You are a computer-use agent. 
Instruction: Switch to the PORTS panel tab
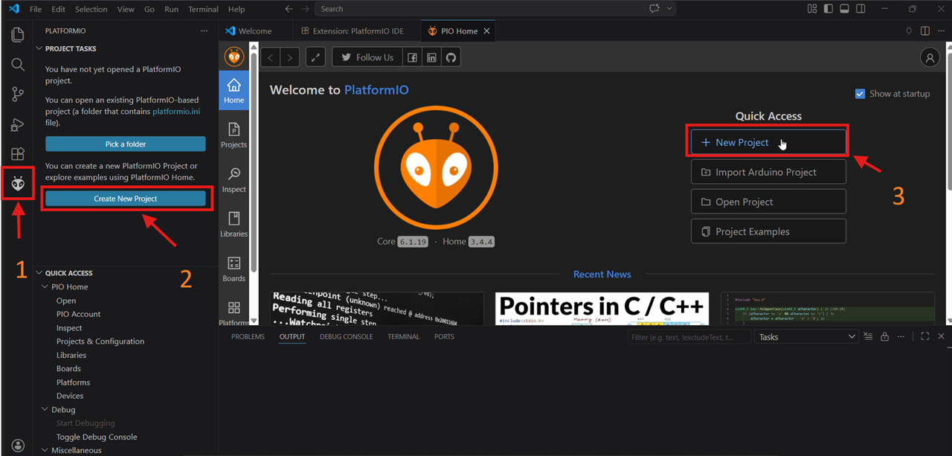444,337
